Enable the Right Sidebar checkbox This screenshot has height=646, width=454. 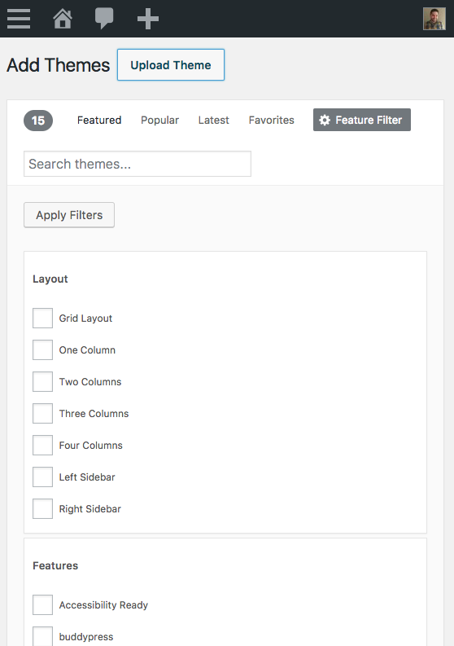(x=43, y=508)
